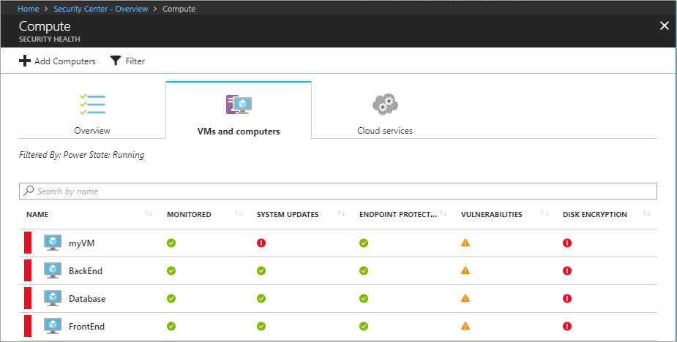Click the Compute breadcrumb text
This screenshot has width=677, height=342.
tap(179, 9)
